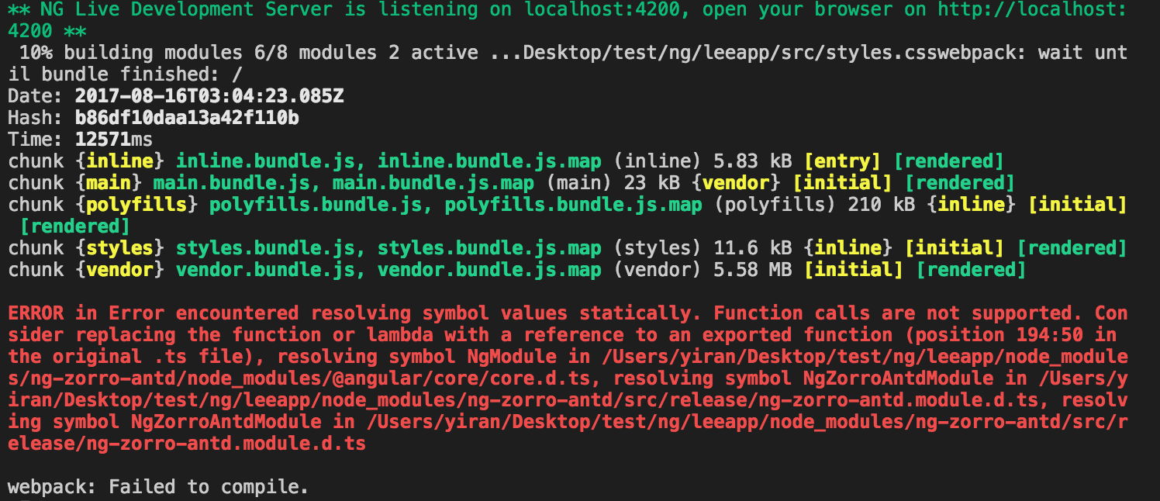Screen dimensions: 1160x501
Task: Click the [rendered] tag on vendor chunk line
Action: click(x=972, y=271)
